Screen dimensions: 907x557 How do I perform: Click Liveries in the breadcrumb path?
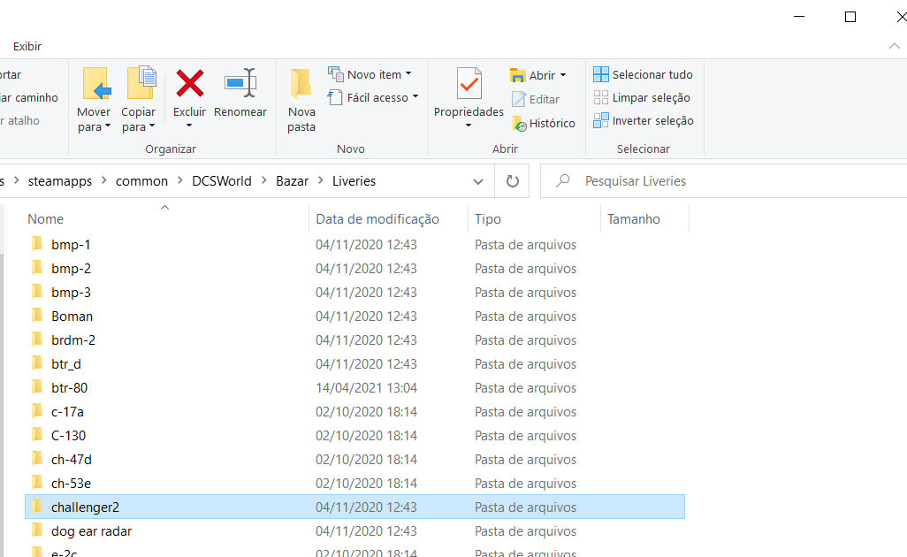[x=354, y=181]
